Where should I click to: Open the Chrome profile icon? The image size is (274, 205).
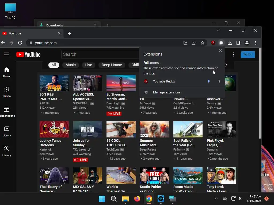247,43
